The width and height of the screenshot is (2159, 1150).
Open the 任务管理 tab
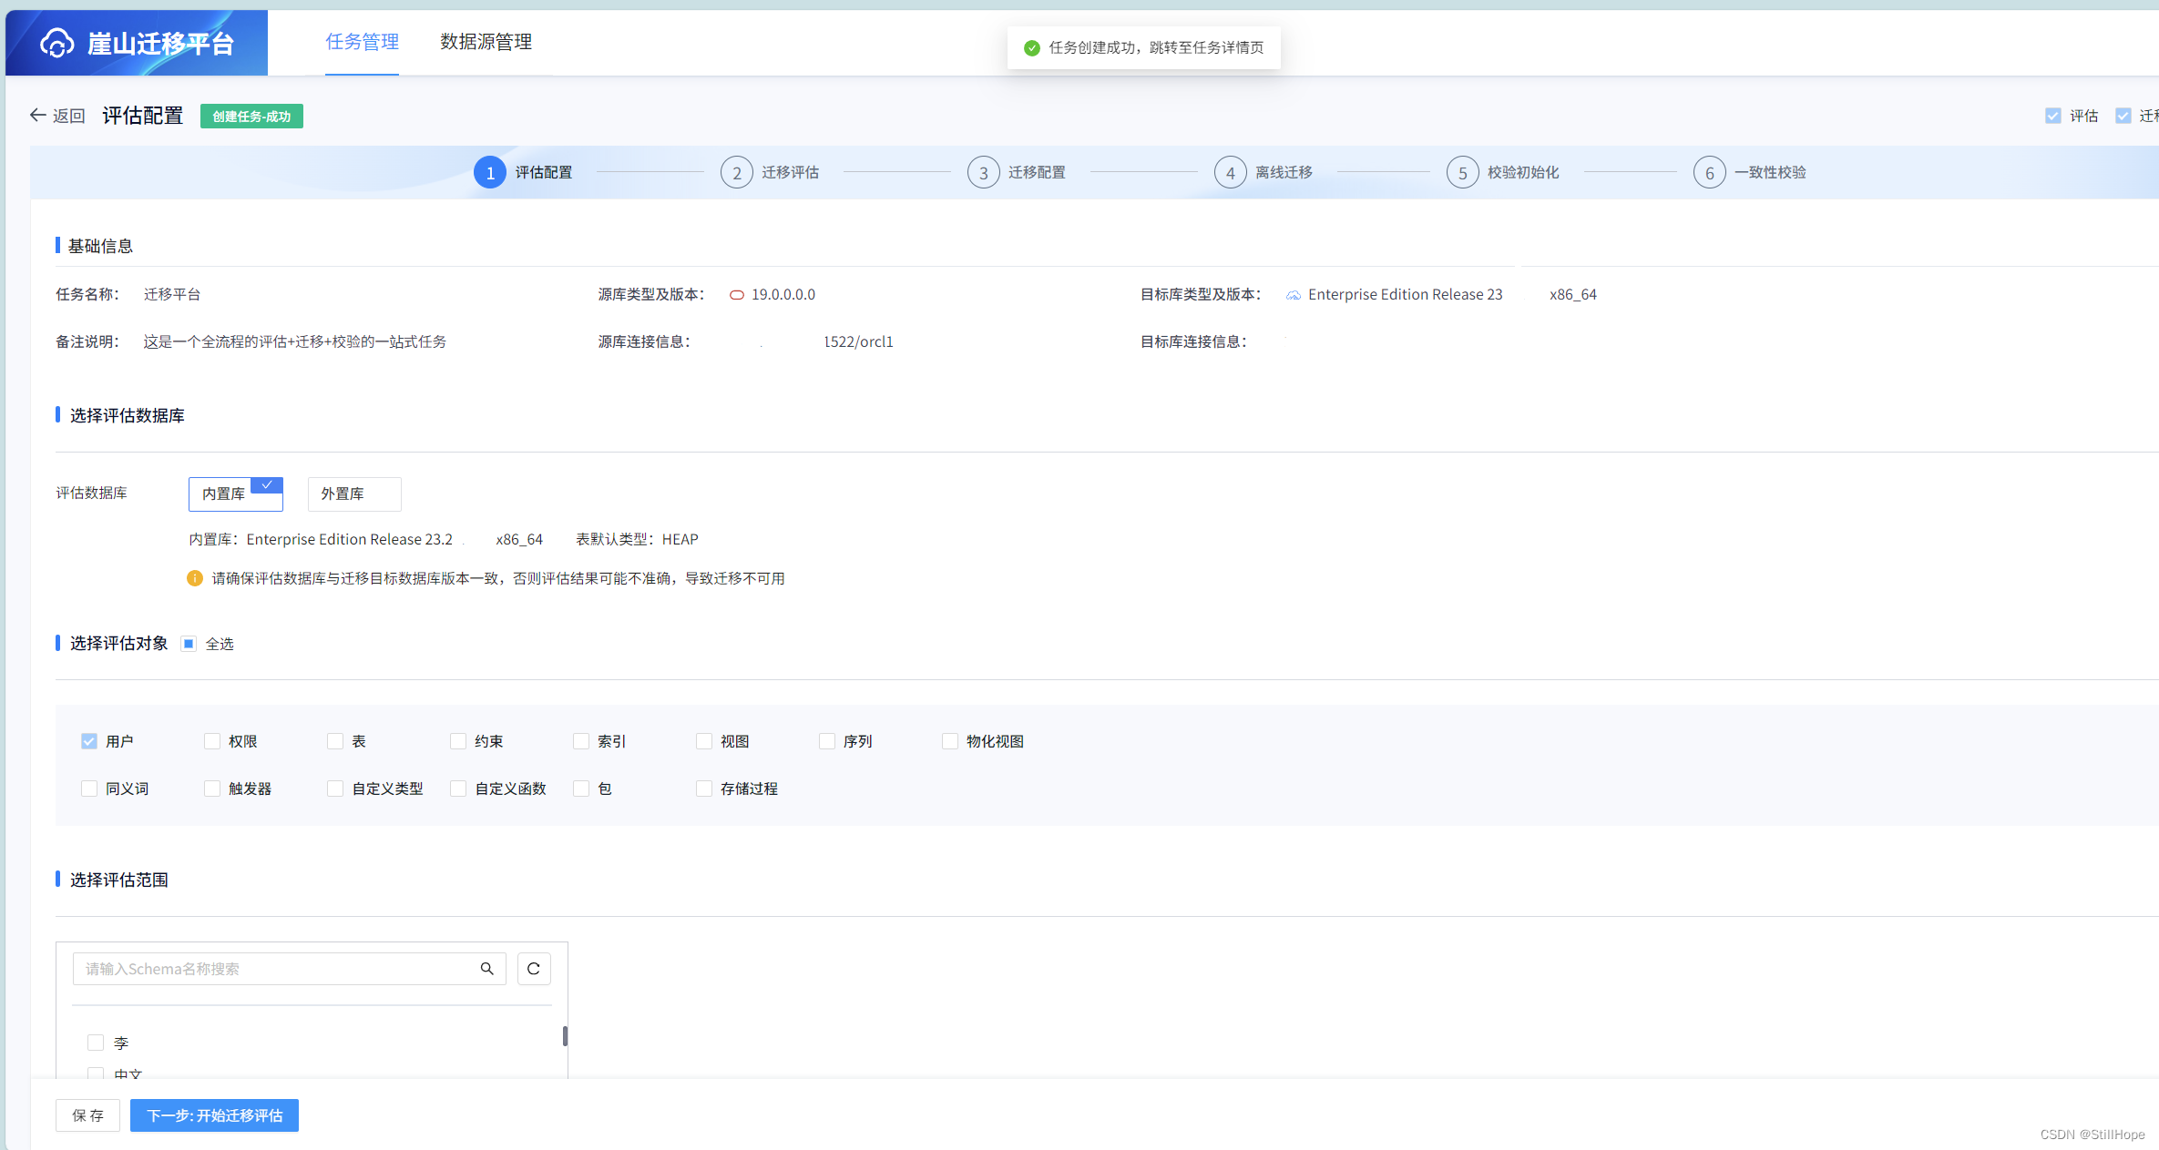362,42
